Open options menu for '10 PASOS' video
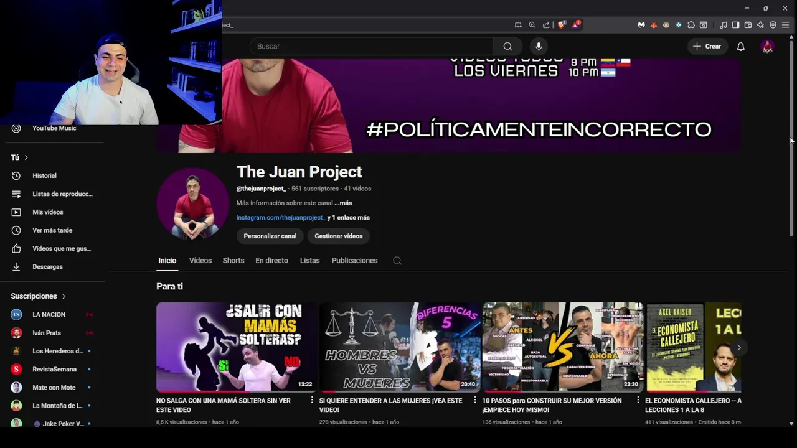797x448 pixels. click(638, 400)
